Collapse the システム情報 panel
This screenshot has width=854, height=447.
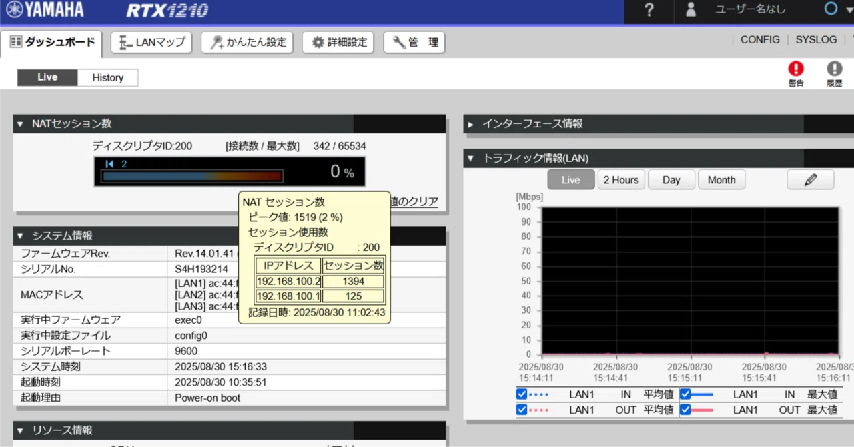pyautogui.click(x=20, y=236)
